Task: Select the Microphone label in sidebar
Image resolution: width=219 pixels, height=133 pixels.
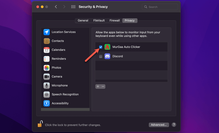Action: click(60, 86)
